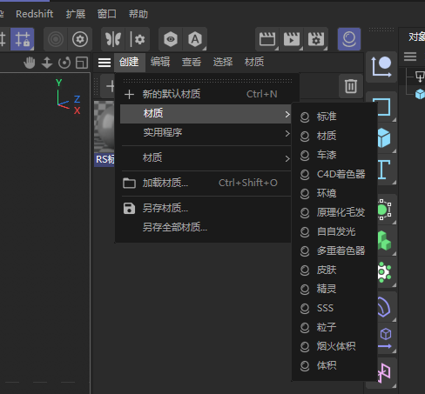Toggle the viewport layout window icon
The image size is (425, 394).
82,63
